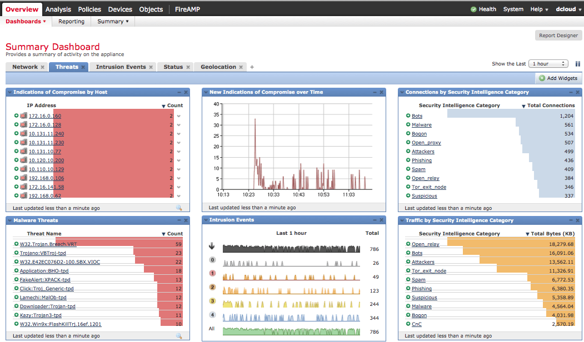Click the orange bar for Open_relay traffic

click(510, 244)
